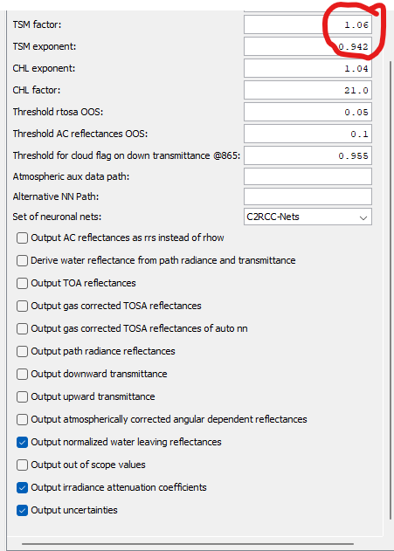Click the TSM factor input field

pyautogui.click(x=308, y=24)
